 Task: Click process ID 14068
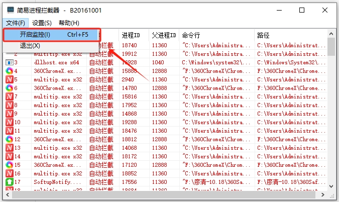(x=129, y=148)
